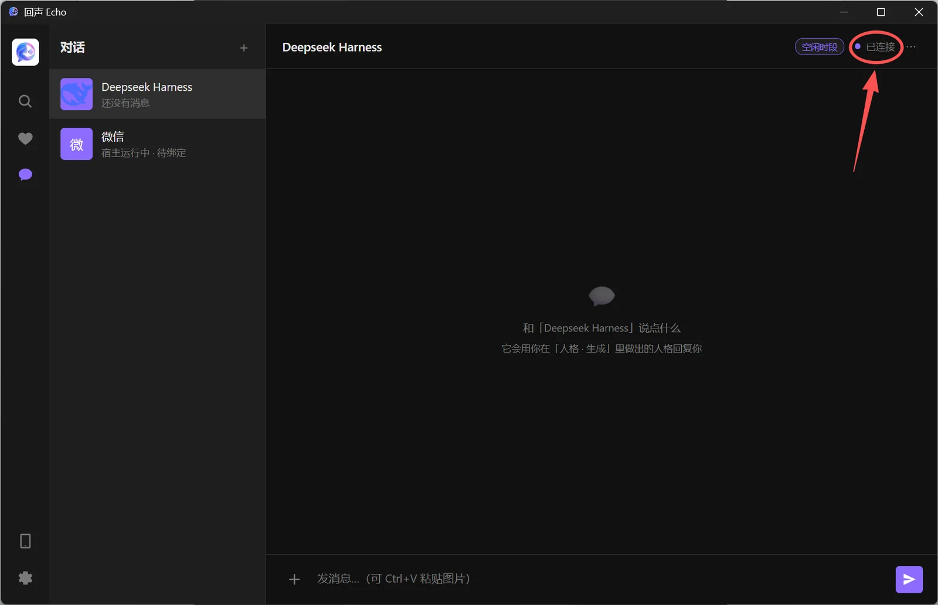Screen dimensions: 938x605
Task: Open the phone device icon
Action: click(25, 541)
